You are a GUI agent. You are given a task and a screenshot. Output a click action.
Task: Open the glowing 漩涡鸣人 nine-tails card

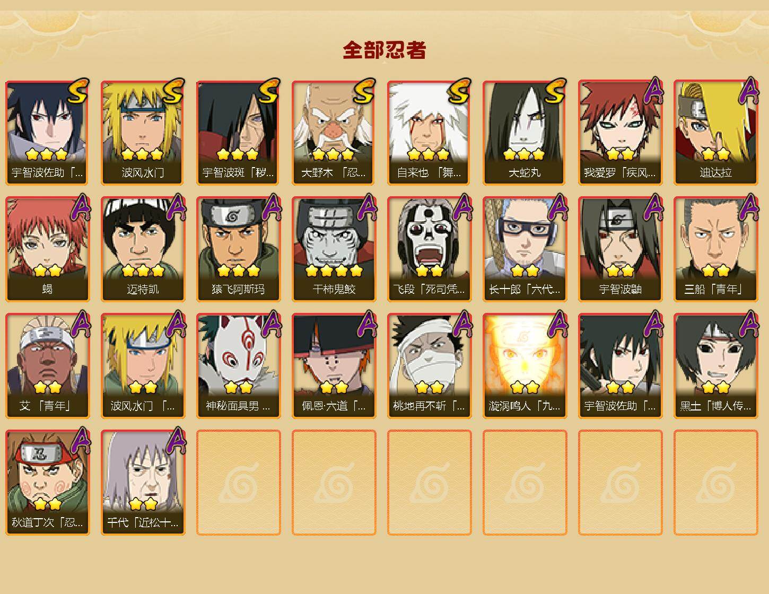pyautogui.click(x=525, y=366)
